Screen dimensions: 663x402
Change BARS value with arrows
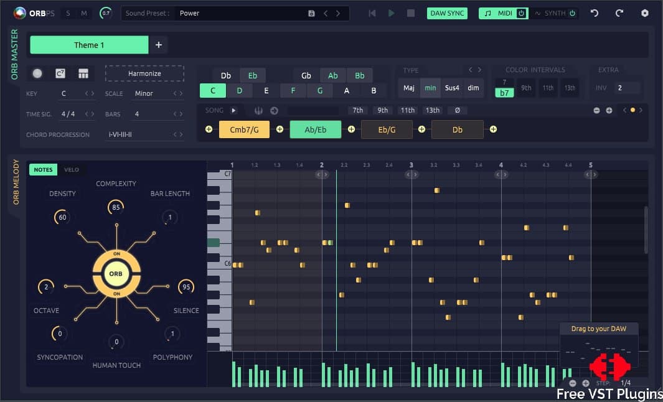(177, 114)
